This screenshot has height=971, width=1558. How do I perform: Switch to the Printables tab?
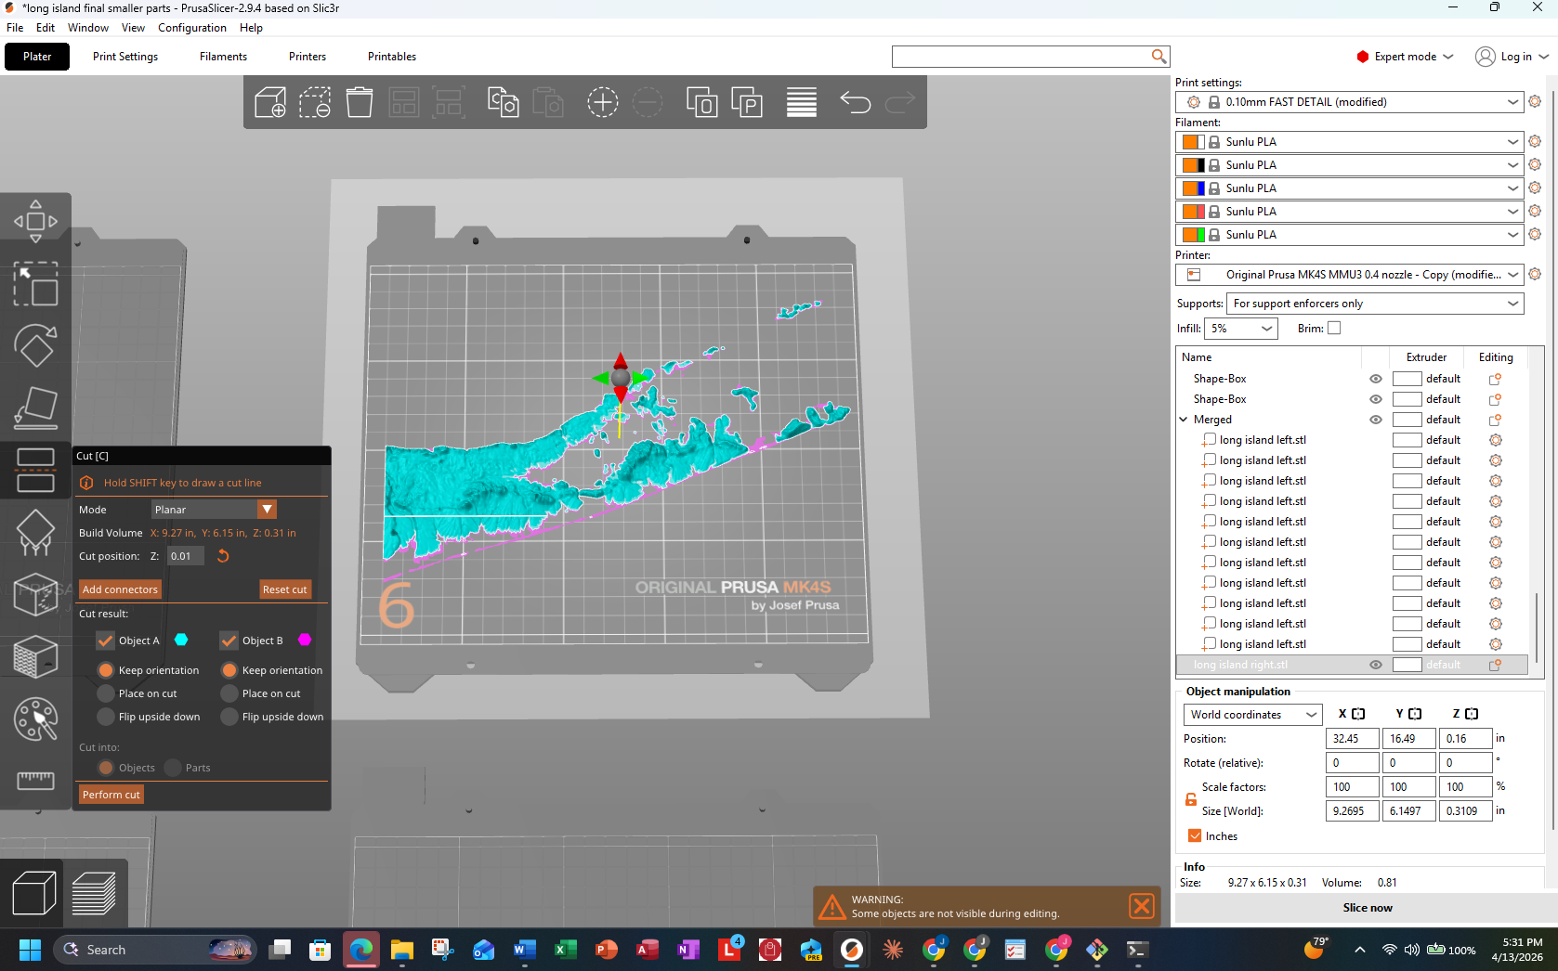tap(392, 57)
